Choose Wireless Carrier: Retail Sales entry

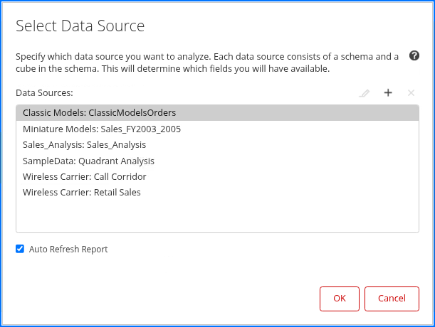click(x=81, y=192)
